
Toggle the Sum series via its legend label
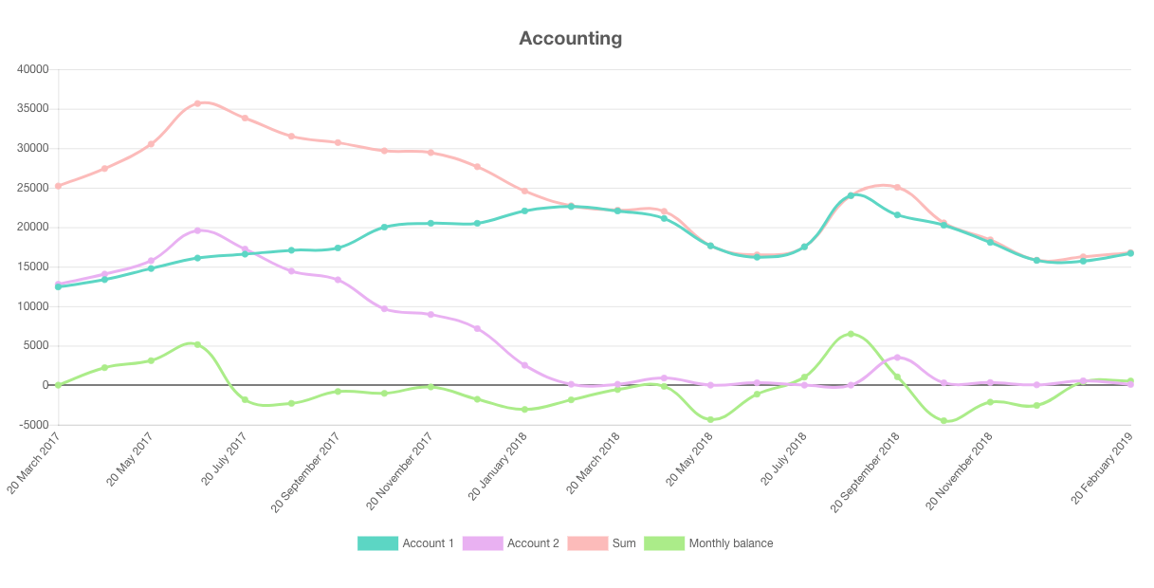(624, 543)
